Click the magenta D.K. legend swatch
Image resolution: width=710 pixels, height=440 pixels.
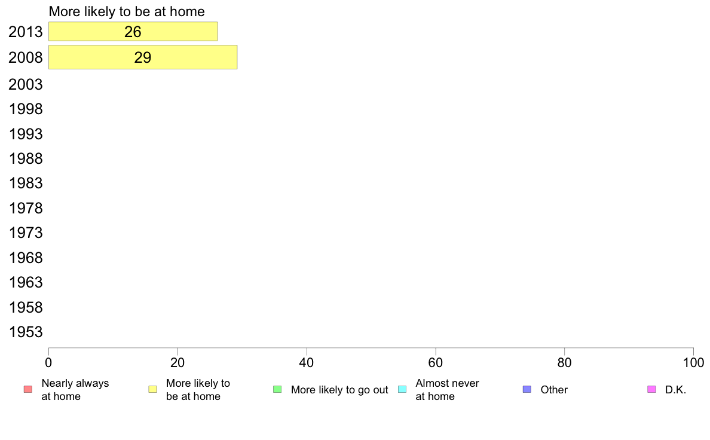(x=651, y=389)
